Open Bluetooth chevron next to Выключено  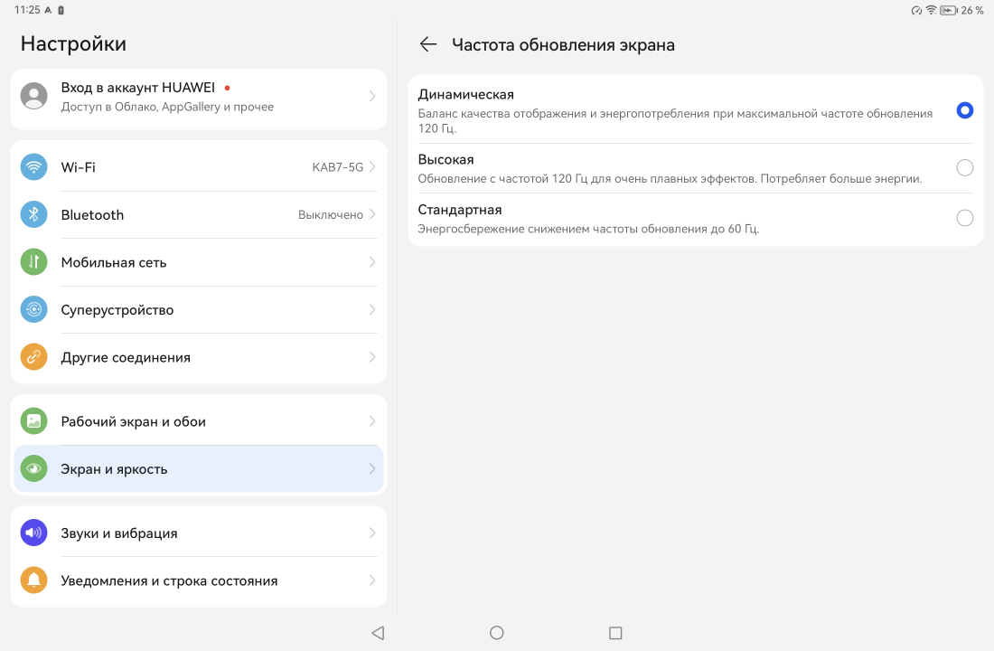point(372,215)
